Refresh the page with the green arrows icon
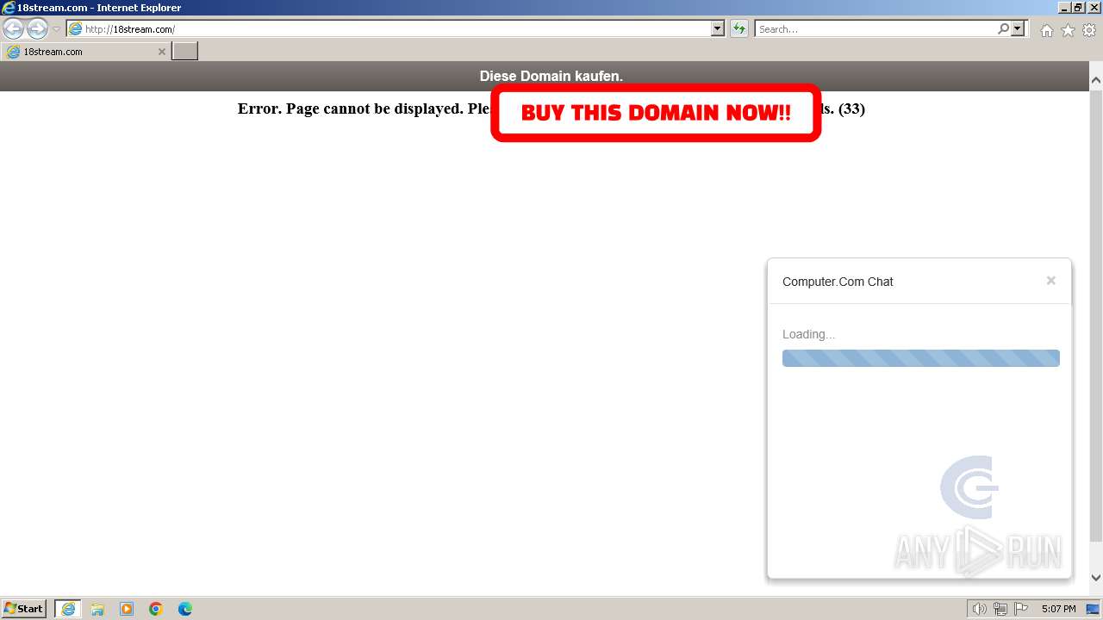 [739, 29]
